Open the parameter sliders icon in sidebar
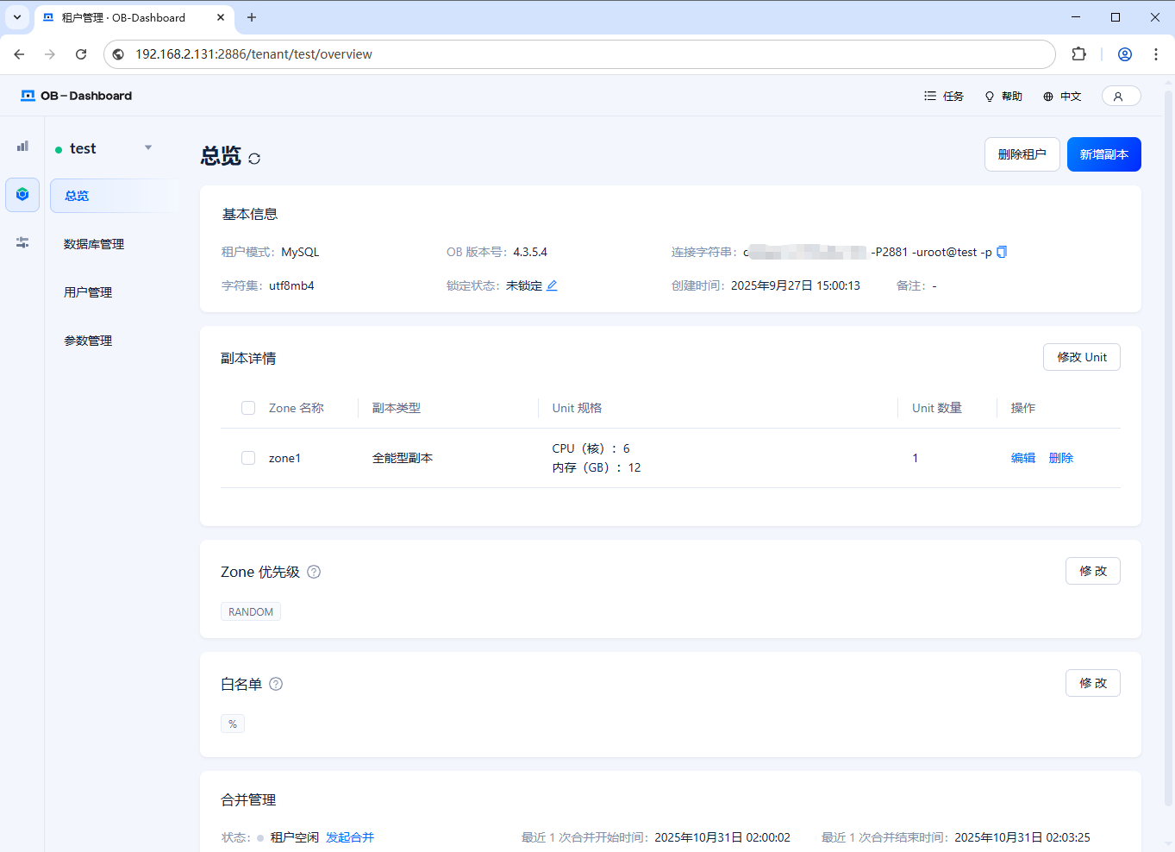 (22, 242)
